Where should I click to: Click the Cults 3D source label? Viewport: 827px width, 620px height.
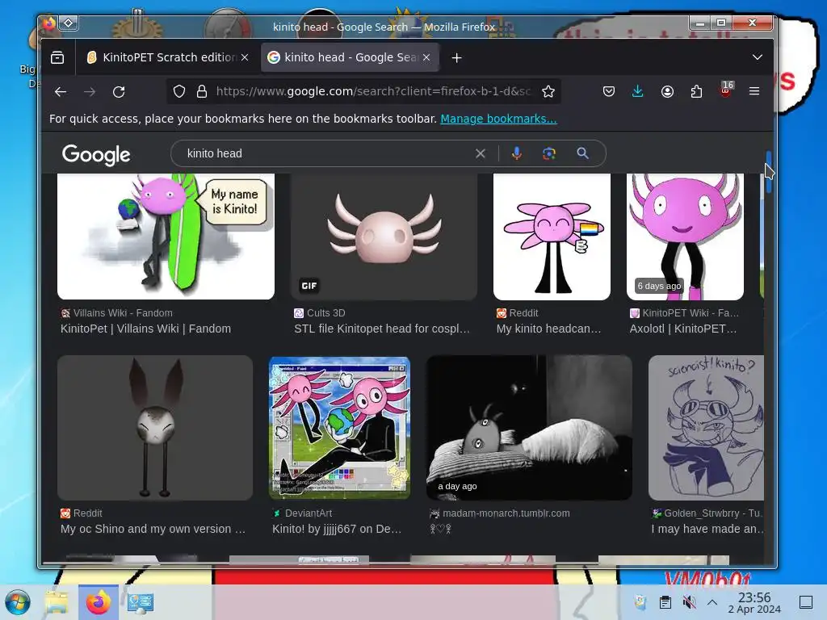tap(326, 312)
